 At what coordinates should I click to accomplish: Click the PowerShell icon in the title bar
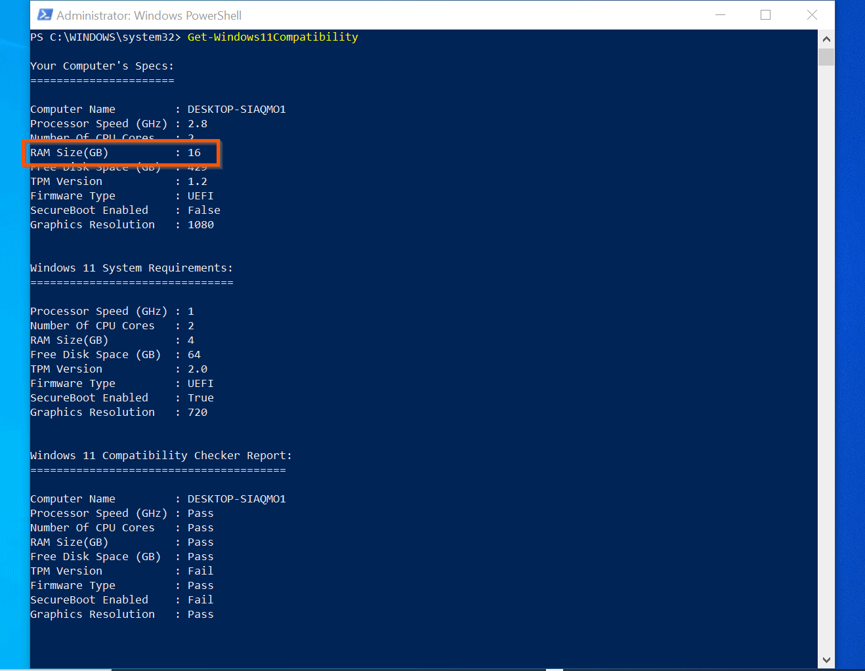click(x=45, y=15)
